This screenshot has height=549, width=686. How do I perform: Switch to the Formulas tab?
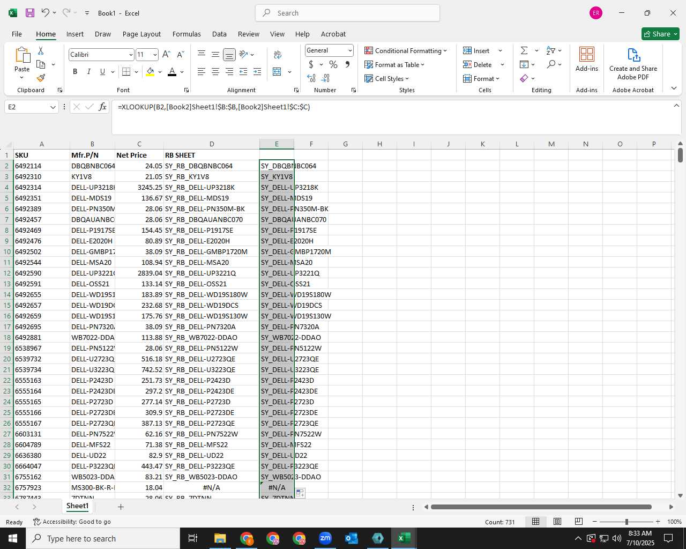click(x=187, y=34)
